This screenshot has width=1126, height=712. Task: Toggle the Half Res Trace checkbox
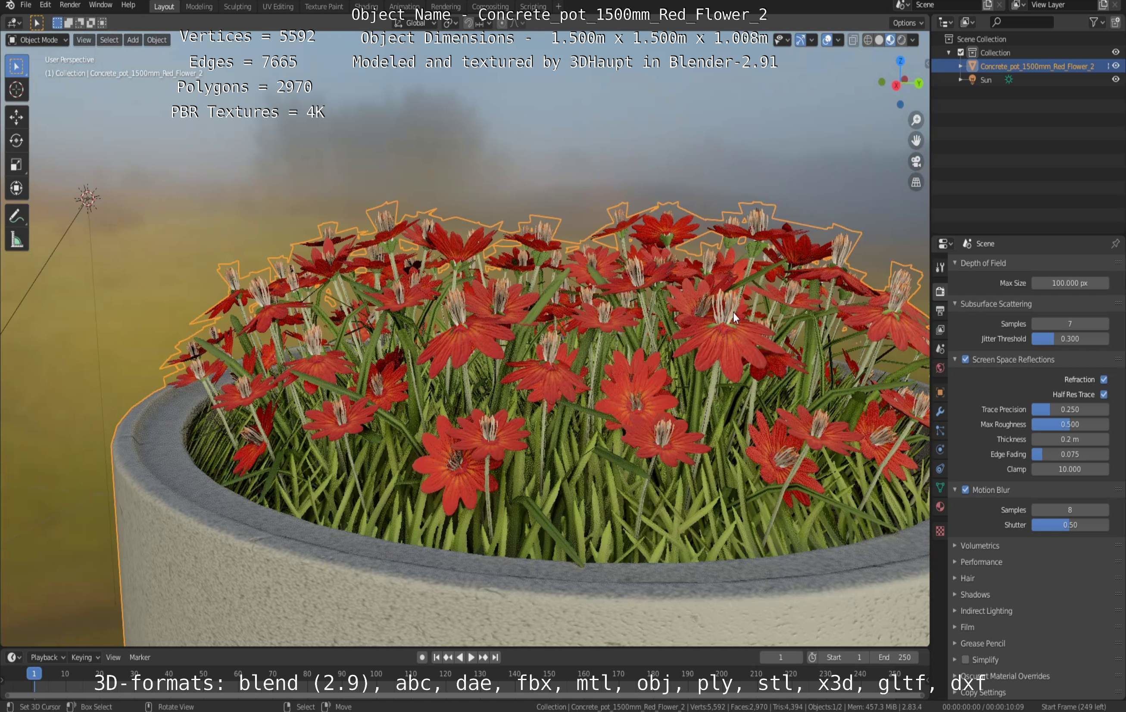1104,395
